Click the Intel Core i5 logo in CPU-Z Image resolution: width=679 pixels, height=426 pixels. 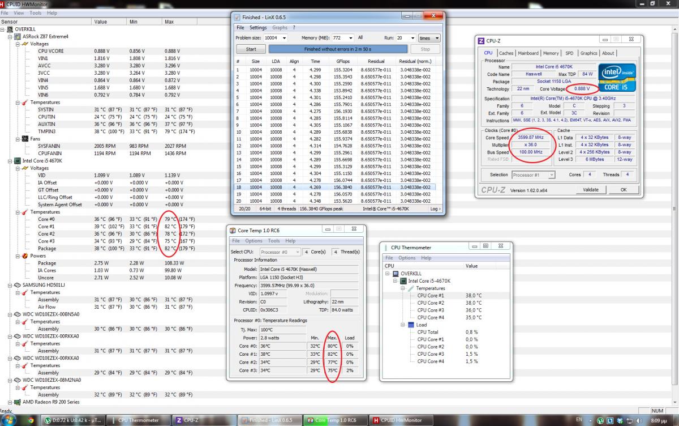(616, 78)
